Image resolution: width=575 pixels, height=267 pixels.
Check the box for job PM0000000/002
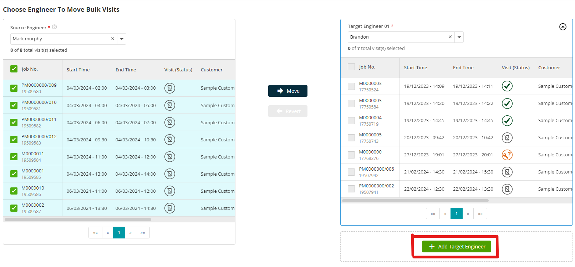click(351, 188)
